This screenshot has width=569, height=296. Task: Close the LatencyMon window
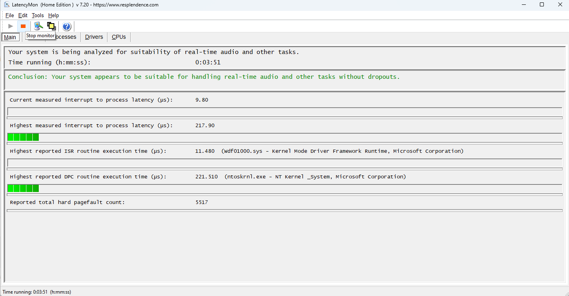point(560,5)
